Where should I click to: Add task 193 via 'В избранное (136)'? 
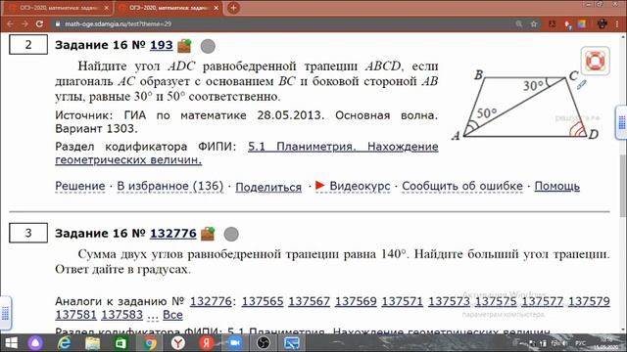[169, 186]
